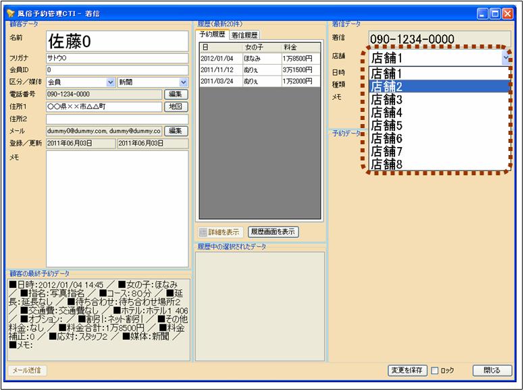Expand the 会員 category dropdown

point(111,82)
